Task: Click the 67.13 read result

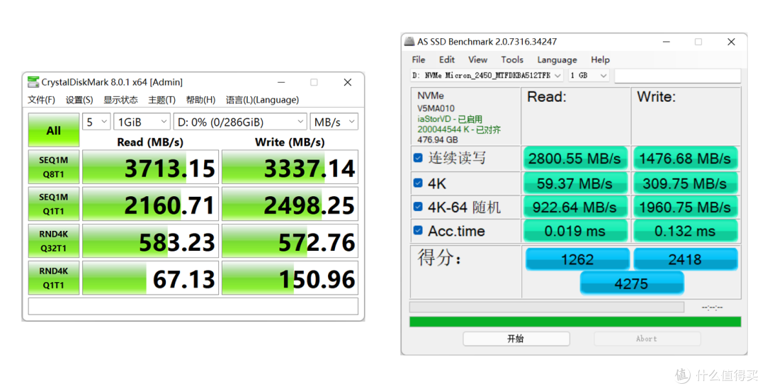Action: (x=150, y=278)
